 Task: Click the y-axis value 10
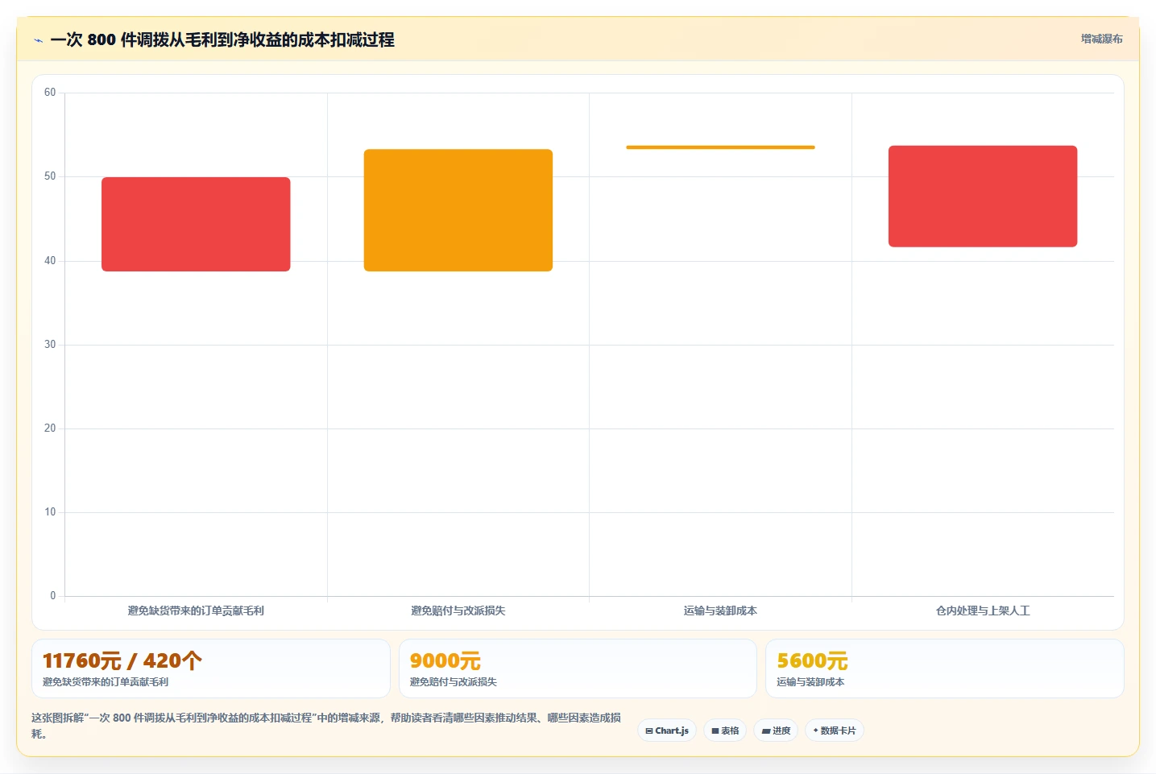click(50, 512)
